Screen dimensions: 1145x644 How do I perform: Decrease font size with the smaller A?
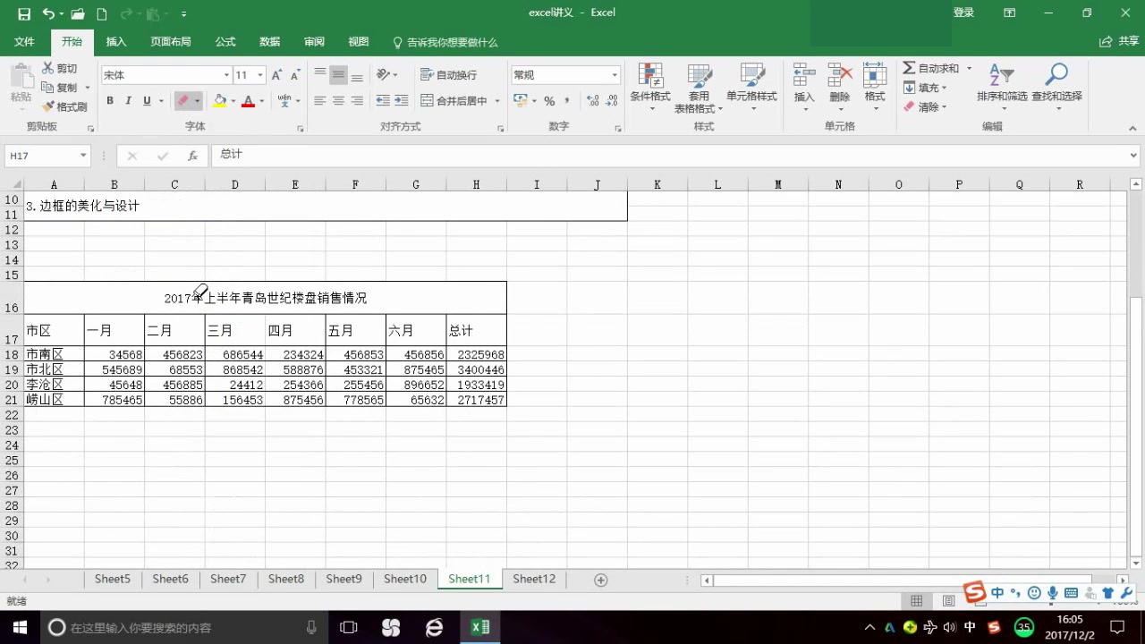tap(295, 75)
